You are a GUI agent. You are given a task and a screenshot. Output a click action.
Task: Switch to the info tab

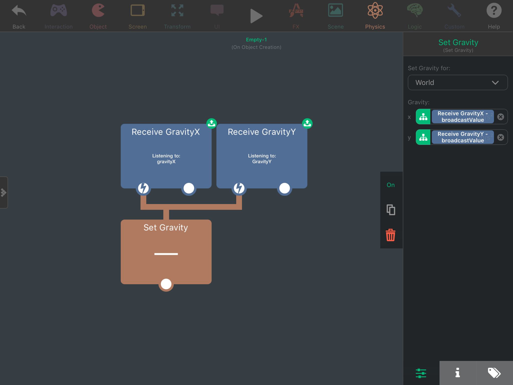tap(458, 373)
